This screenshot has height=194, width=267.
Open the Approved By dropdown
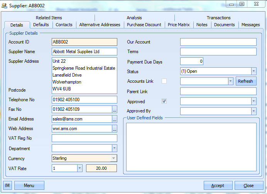tap(253, 111)
